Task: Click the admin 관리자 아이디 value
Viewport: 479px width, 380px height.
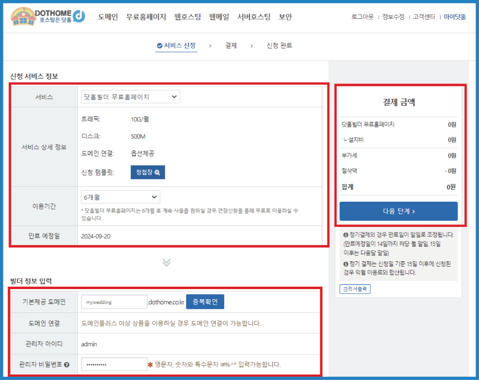Action: (x=89, y=344)
